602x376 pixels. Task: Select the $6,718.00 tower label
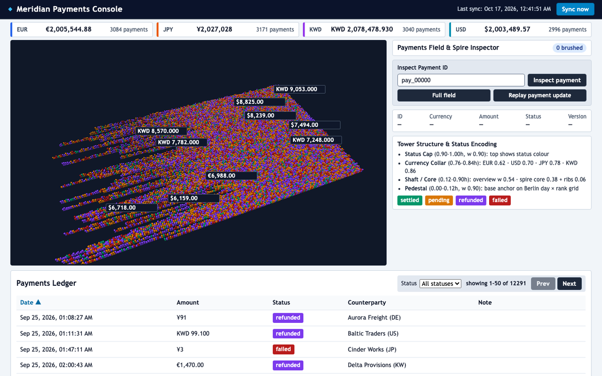click(132, 208)
